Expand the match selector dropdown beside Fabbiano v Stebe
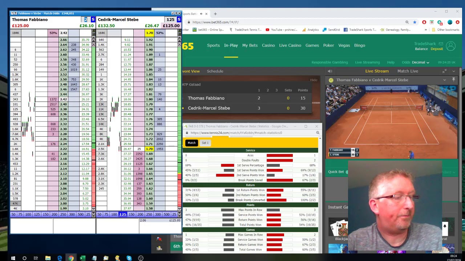Image resolution: width=465 pixels, height=261 pixels. point(445,80)
